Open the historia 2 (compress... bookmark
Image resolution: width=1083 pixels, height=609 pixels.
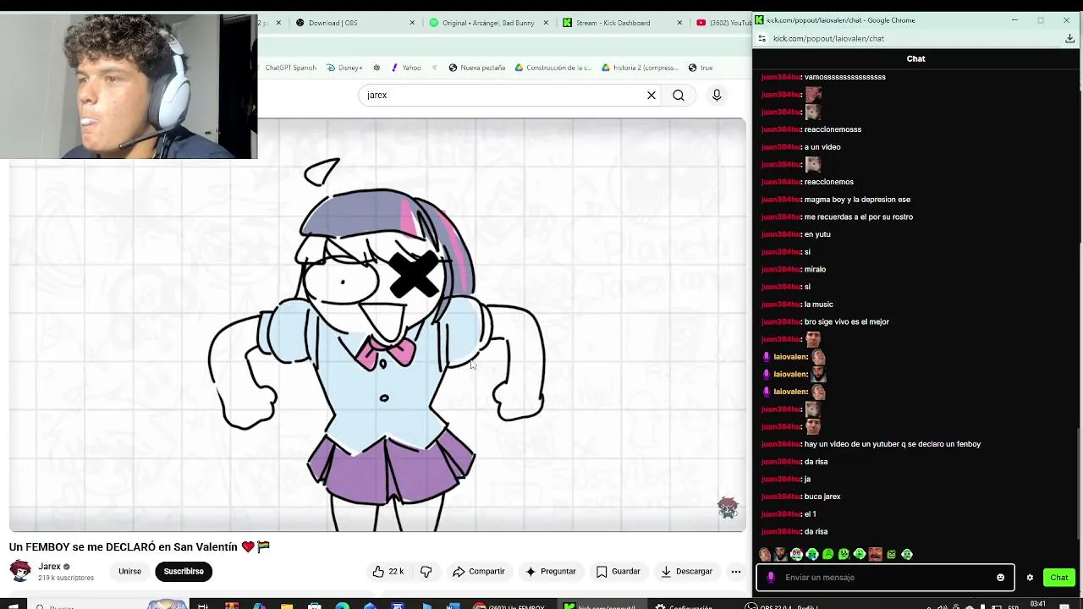(640, 68)
